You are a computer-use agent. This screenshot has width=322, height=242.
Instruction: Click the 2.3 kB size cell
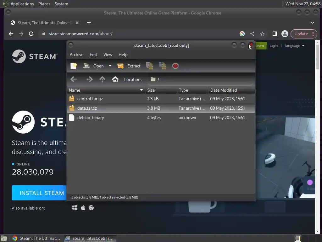coord(153,99)
